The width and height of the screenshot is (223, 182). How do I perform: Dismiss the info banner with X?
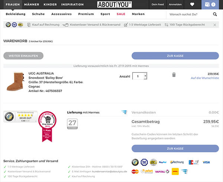coord(215,25)
